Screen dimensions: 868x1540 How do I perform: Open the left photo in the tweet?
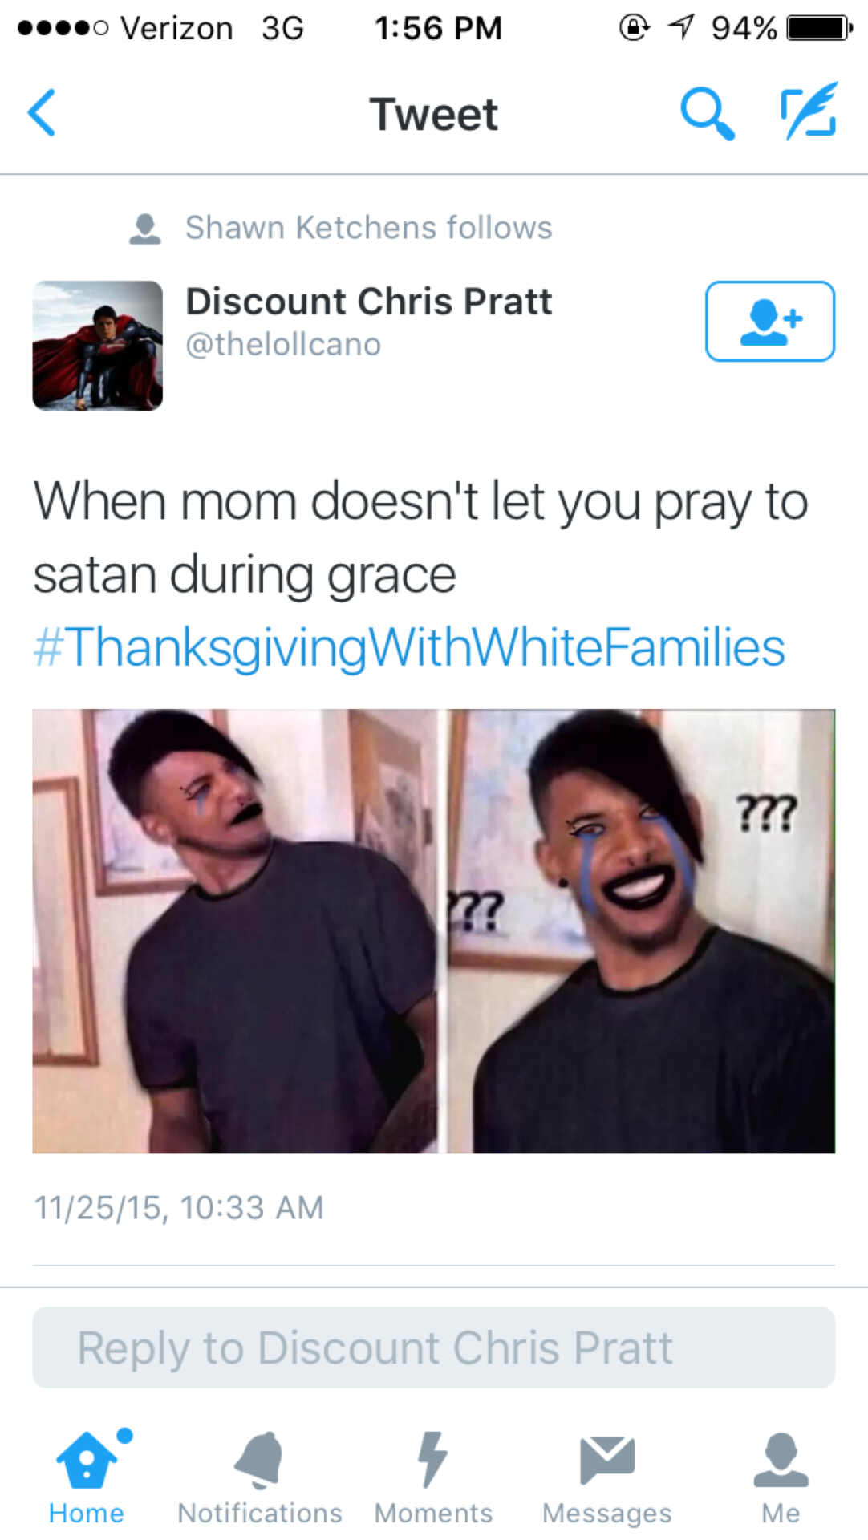235,931
